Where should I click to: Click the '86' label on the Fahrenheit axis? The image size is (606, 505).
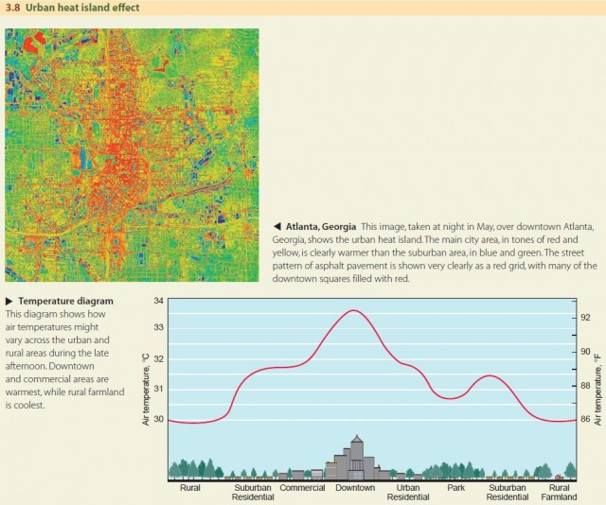point(585,419)
